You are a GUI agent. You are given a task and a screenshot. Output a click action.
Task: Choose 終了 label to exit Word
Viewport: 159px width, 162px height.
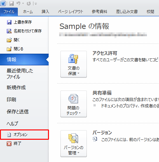pyautogui.click(x=17, y=144)
